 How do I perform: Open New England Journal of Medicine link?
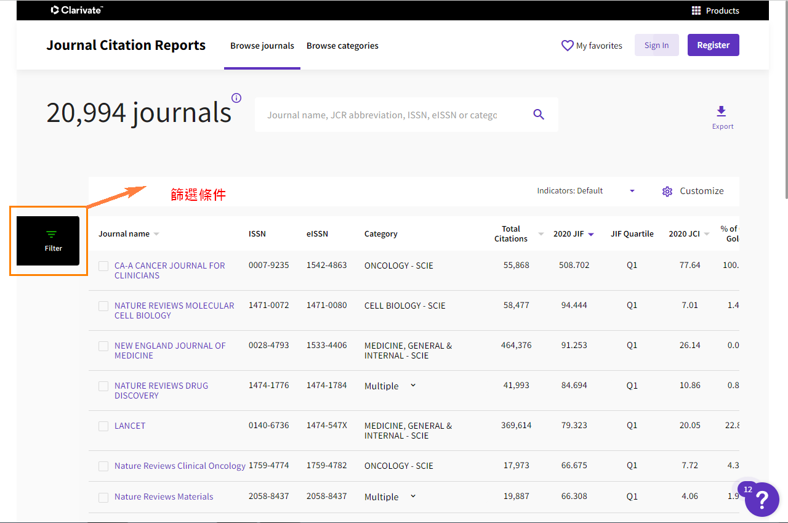click(170, 351)
